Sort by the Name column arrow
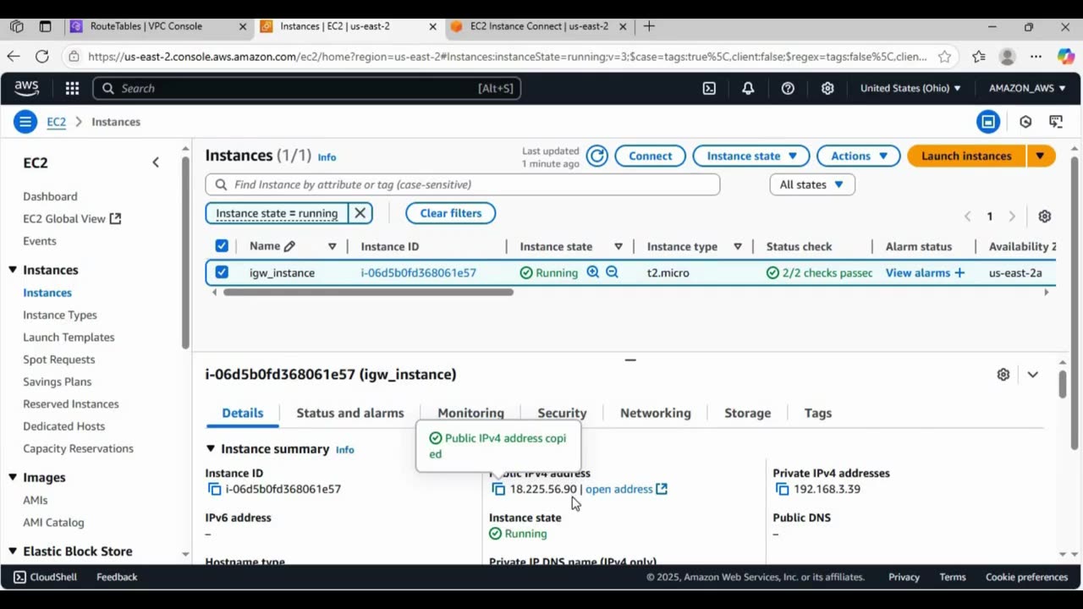The width and height of the screenshot is (1083, 609). coord(332,246)
